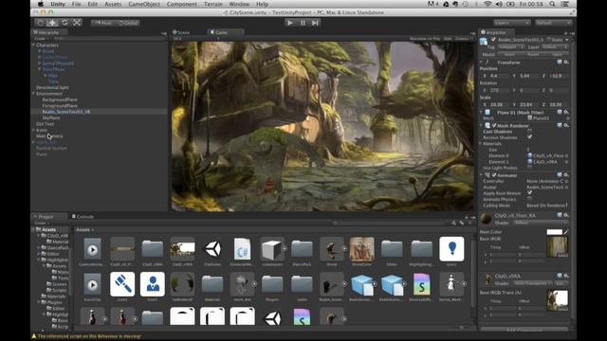
Task: Collapse the Characters tree item
Action: pos(33,45)
